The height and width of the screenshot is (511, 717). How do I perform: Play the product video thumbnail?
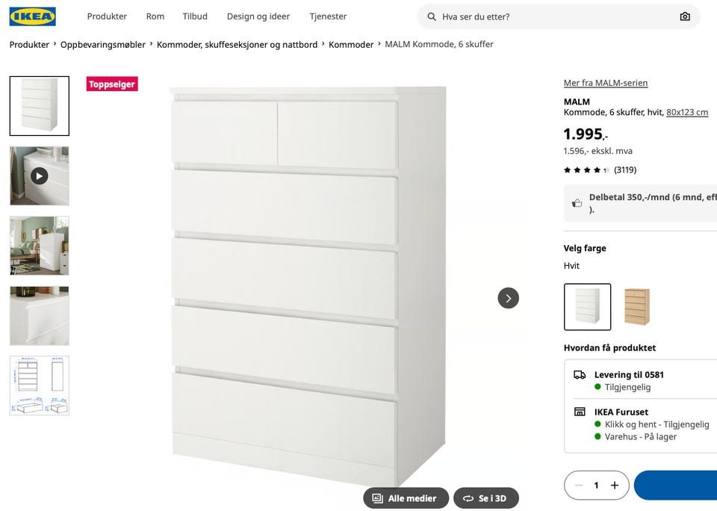(x=40, y=176)
